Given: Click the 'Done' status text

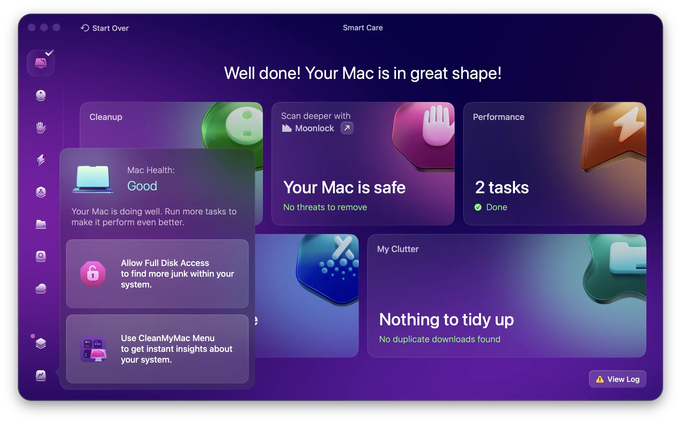Looking at the screenshot, I should pyautogui.click(x=497, y=207).
